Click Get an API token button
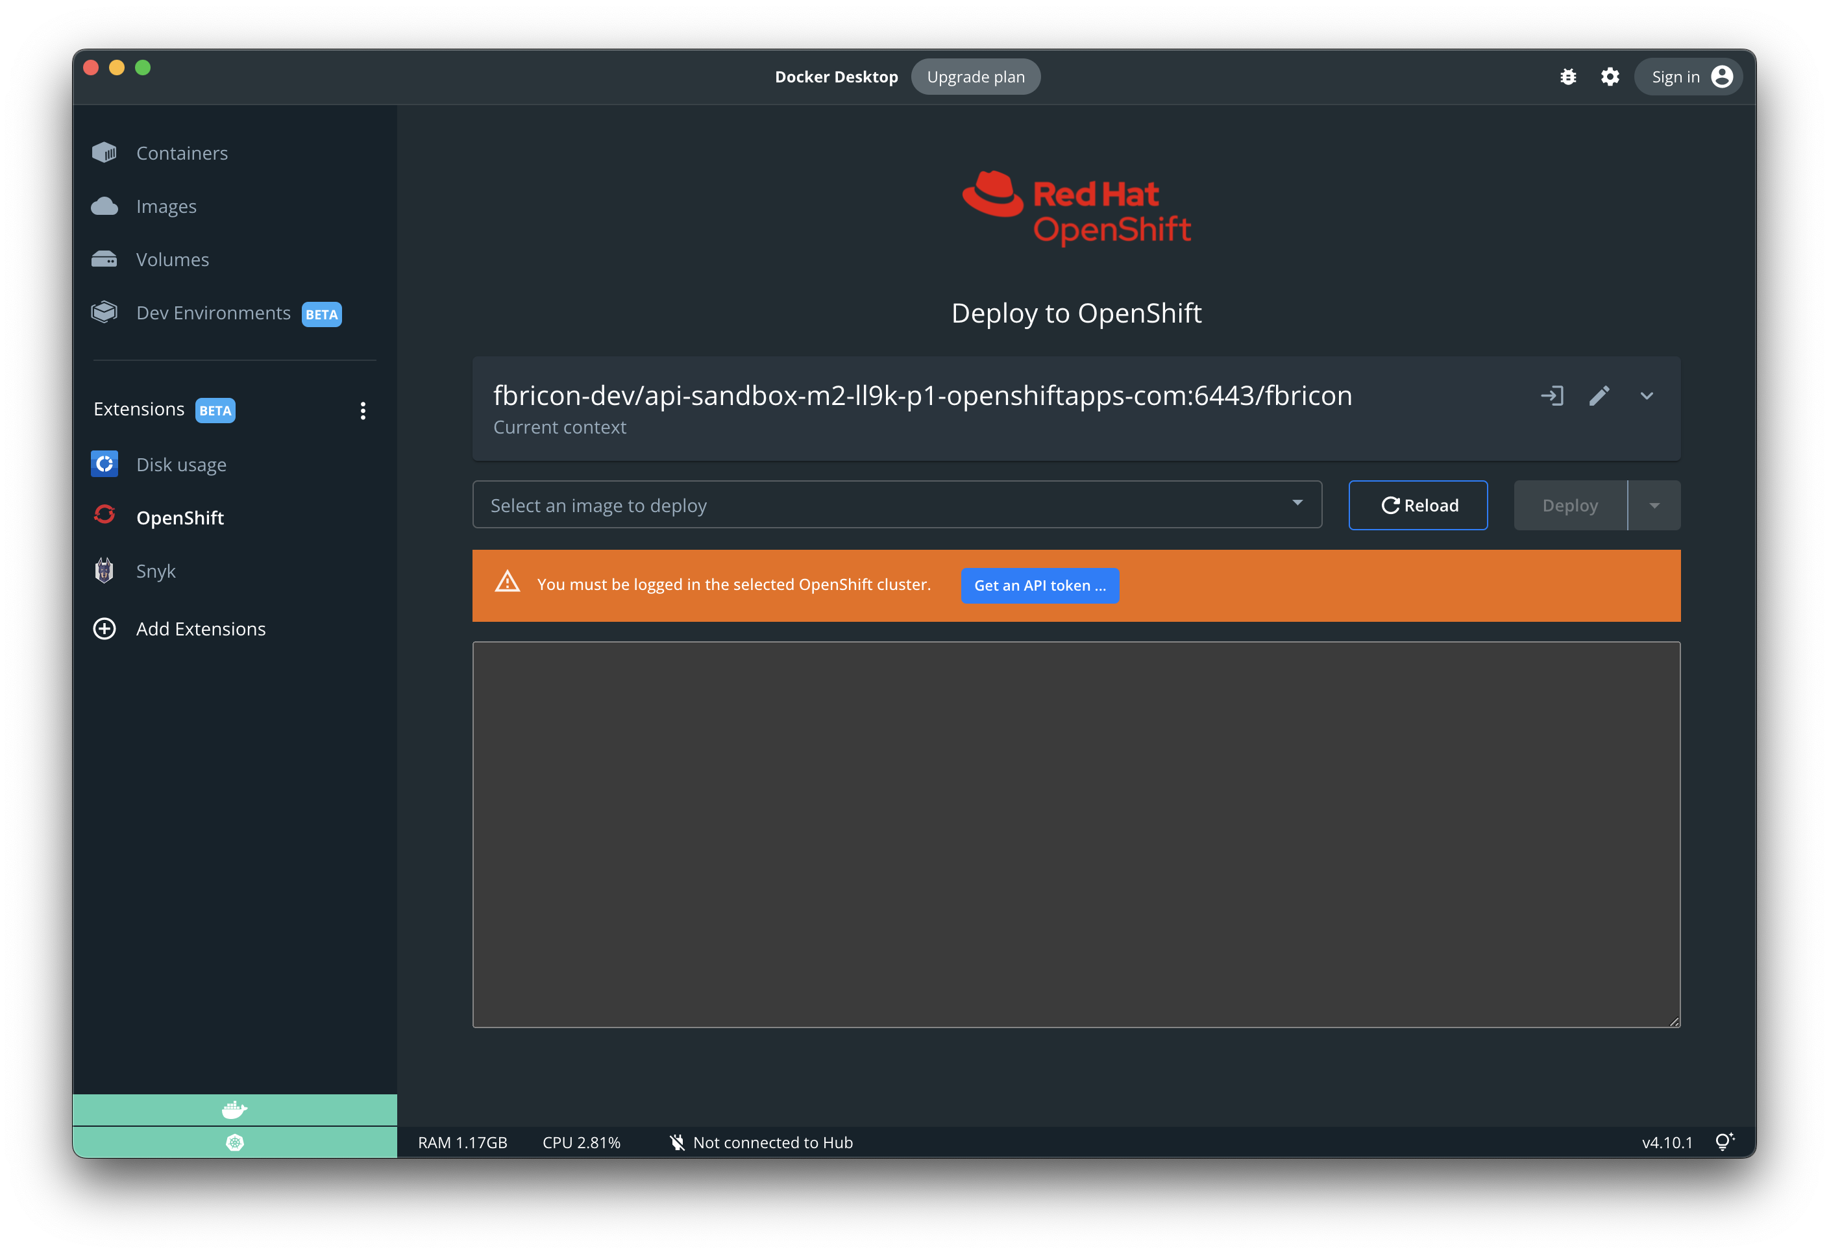Image resolution: width=1829 pixels, height=1254 pixels. coord(1040,585)
